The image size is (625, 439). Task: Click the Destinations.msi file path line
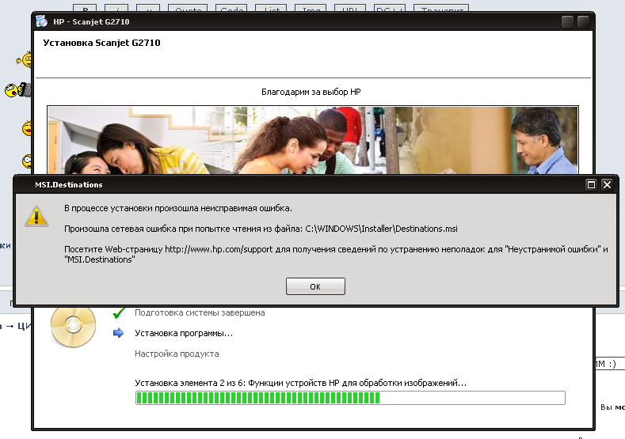(x=261, y=229)
